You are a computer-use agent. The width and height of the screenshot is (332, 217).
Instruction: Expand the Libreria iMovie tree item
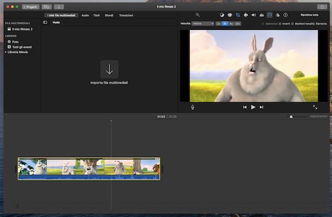point(6,52)
